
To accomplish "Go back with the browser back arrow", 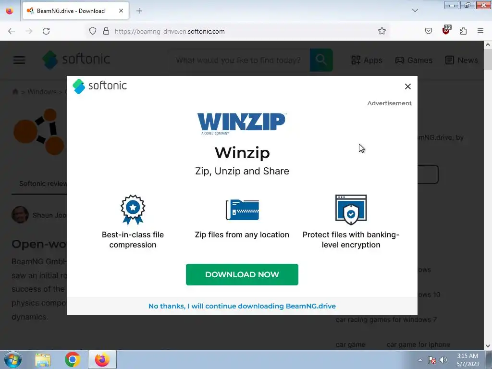I will point(12,31).
